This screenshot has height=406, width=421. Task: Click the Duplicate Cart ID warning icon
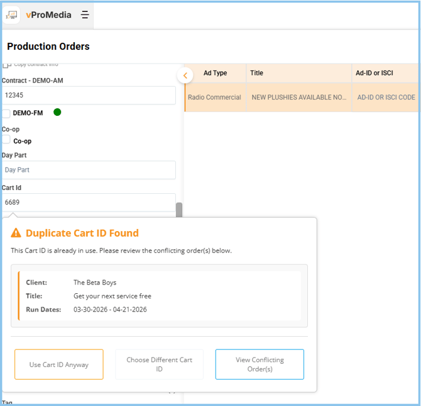(x=16, y=234)
